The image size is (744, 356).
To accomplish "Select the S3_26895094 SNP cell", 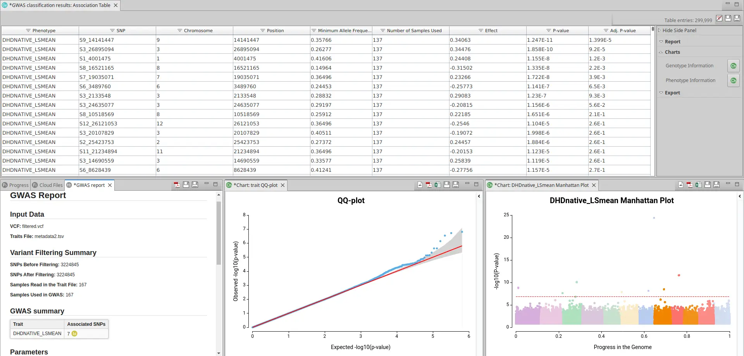I will pos(117,49).
